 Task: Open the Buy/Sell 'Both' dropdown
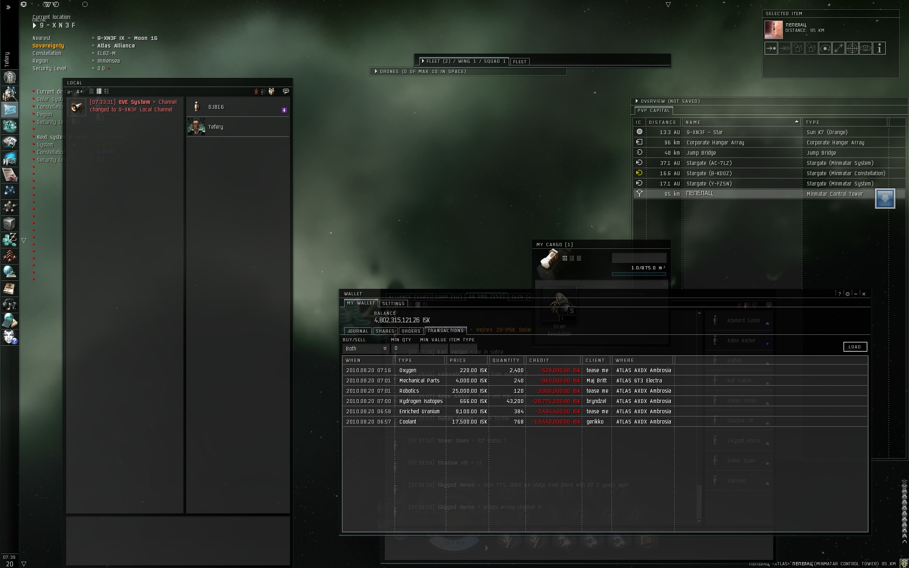coord(366,349)
